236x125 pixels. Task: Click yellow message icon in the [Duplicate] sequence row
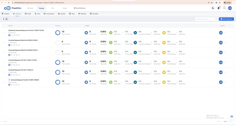164,33
